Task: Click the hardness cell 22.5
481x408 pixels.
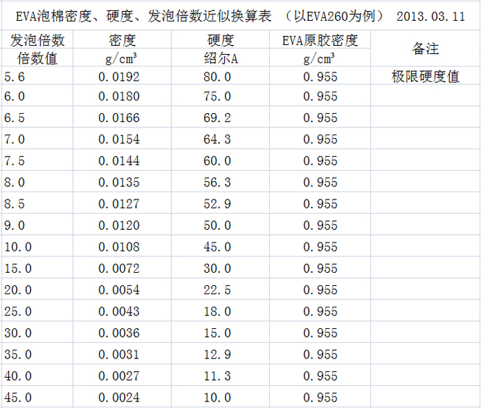Action: [x=221, y=290]
